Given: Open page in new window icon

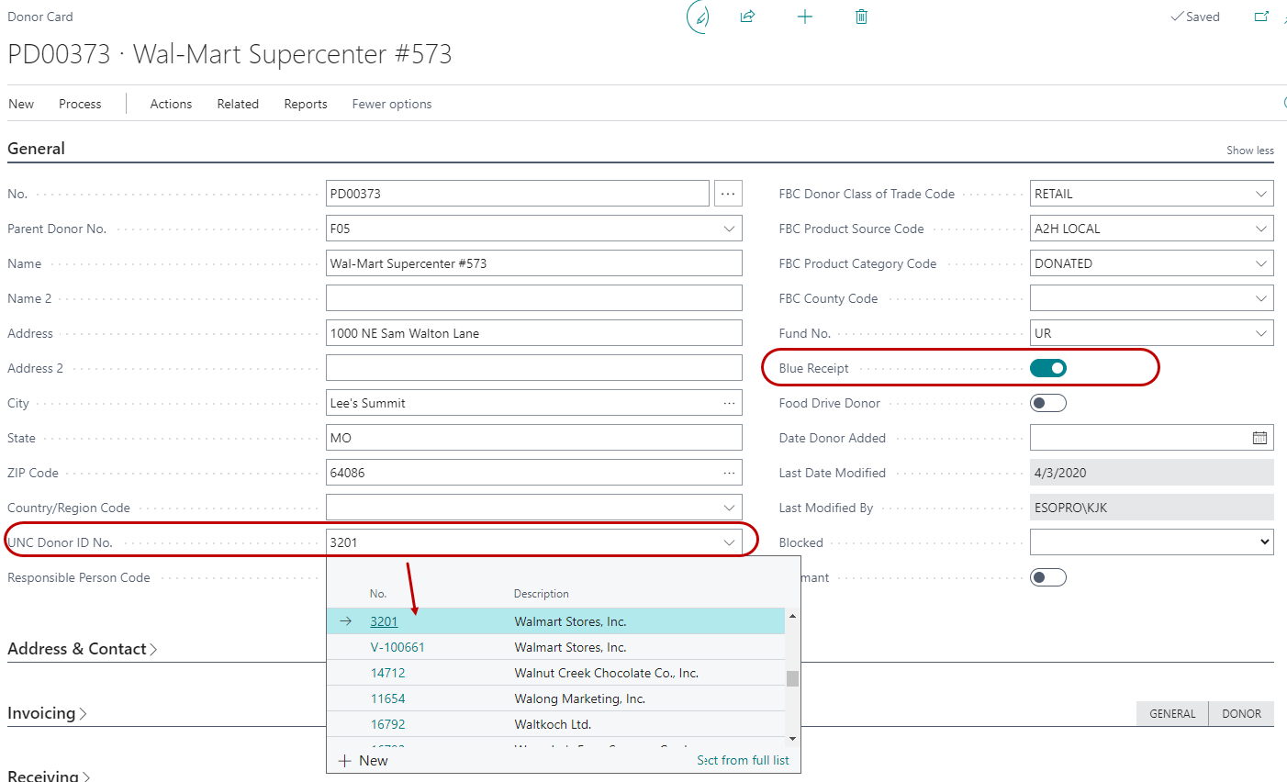Looking at the screenshot, I should pos(1261,17).
